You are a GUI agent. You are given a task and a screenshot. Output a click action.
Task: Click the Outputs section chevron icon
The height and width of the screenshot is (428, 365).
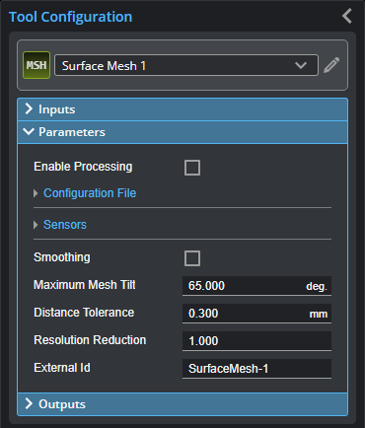point(29,403)
